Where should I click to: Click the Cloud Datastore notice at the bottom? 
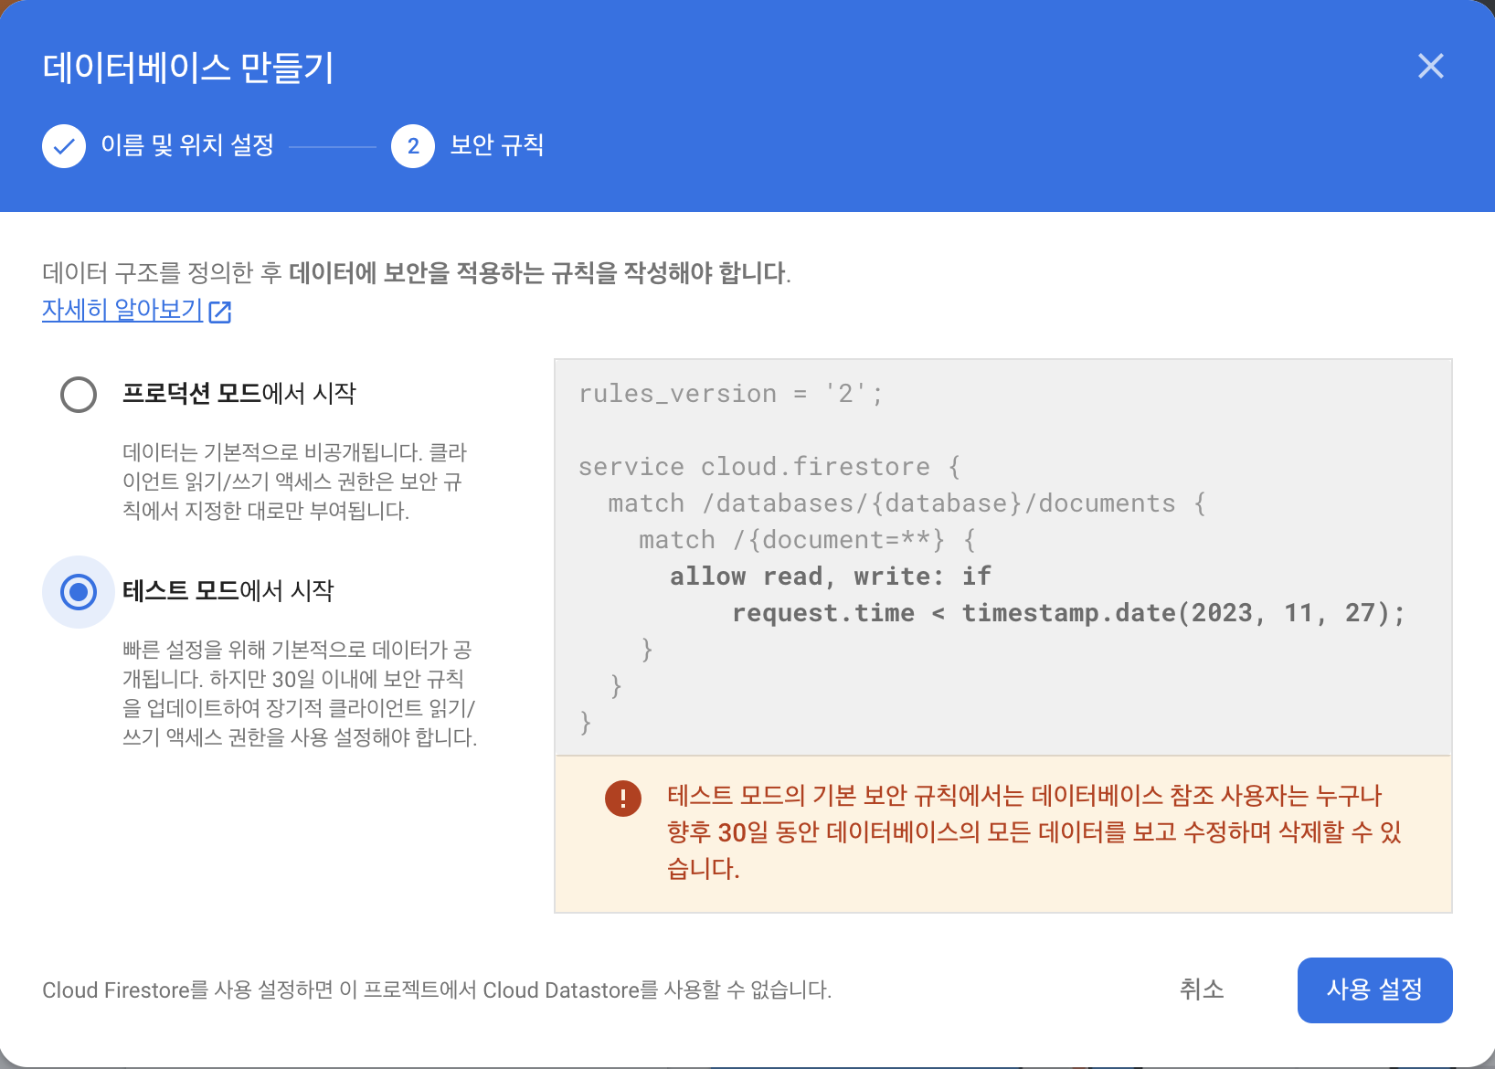(437, 990)
